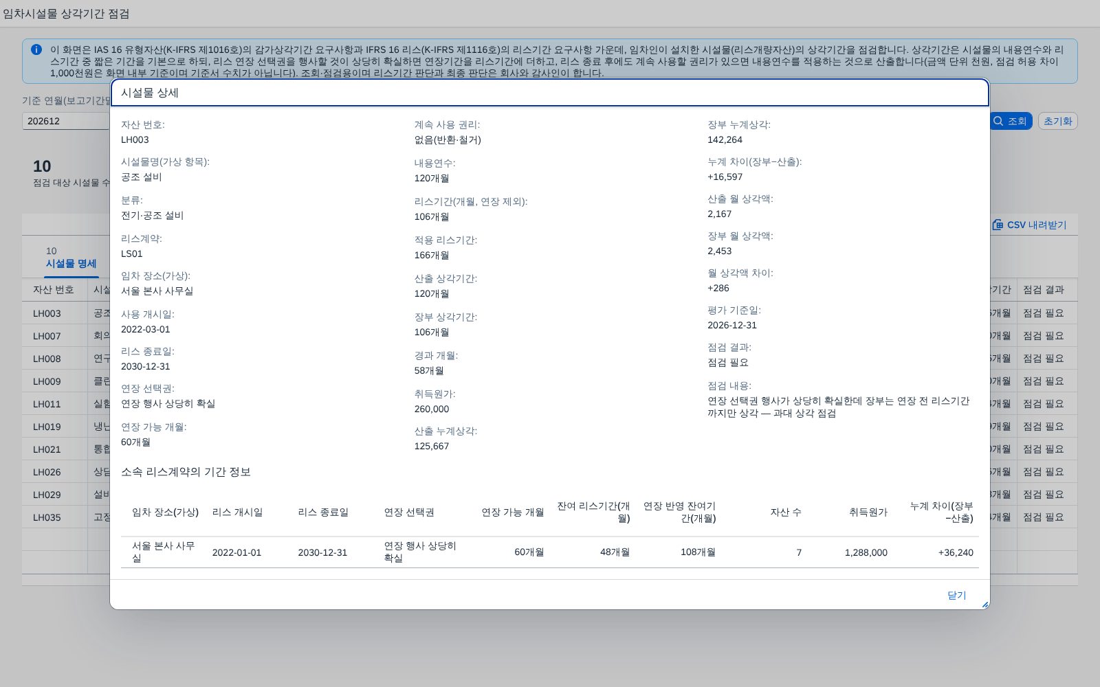The height and width of the screenshot is (687, 1100).
Task: Select table row LH026 in the background
Action: click(47, 472)
